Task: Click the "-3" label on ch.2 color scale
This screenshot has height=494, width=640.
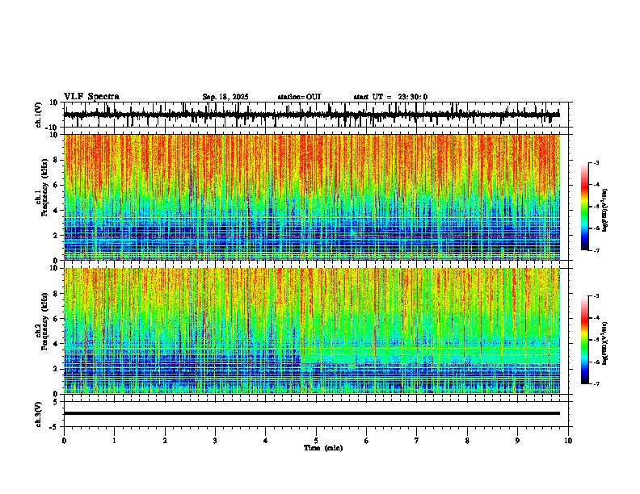Action: [x=596, y=296]
